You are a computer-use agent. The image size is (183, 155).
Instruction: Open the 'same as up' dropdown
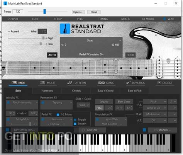[x=155, y=108]
